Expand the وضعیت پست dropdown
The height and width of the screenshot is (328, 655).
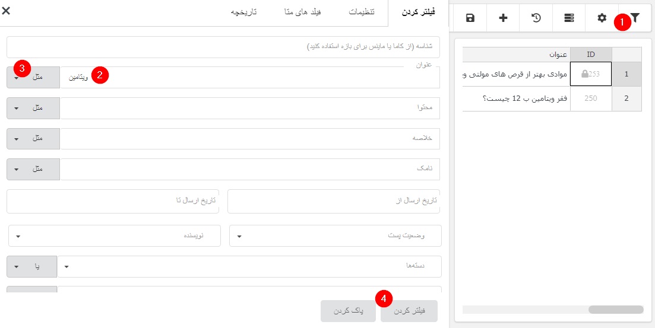[x=336, y=236]
